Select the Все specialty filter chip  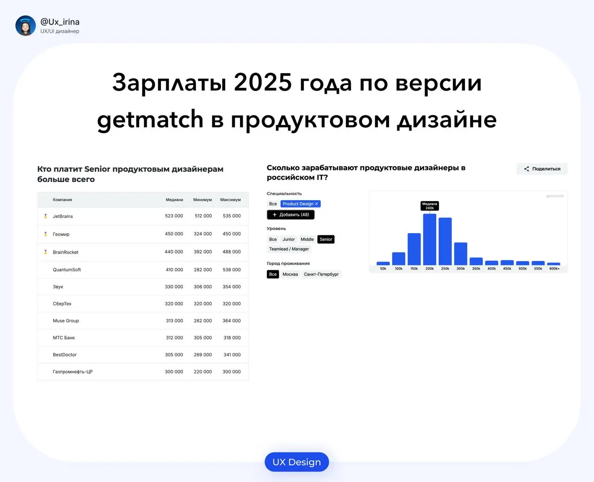pyautogui.click(x=273, y=204)
